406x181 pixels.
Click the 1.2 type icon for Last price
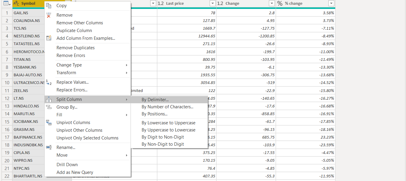[161, 4]
